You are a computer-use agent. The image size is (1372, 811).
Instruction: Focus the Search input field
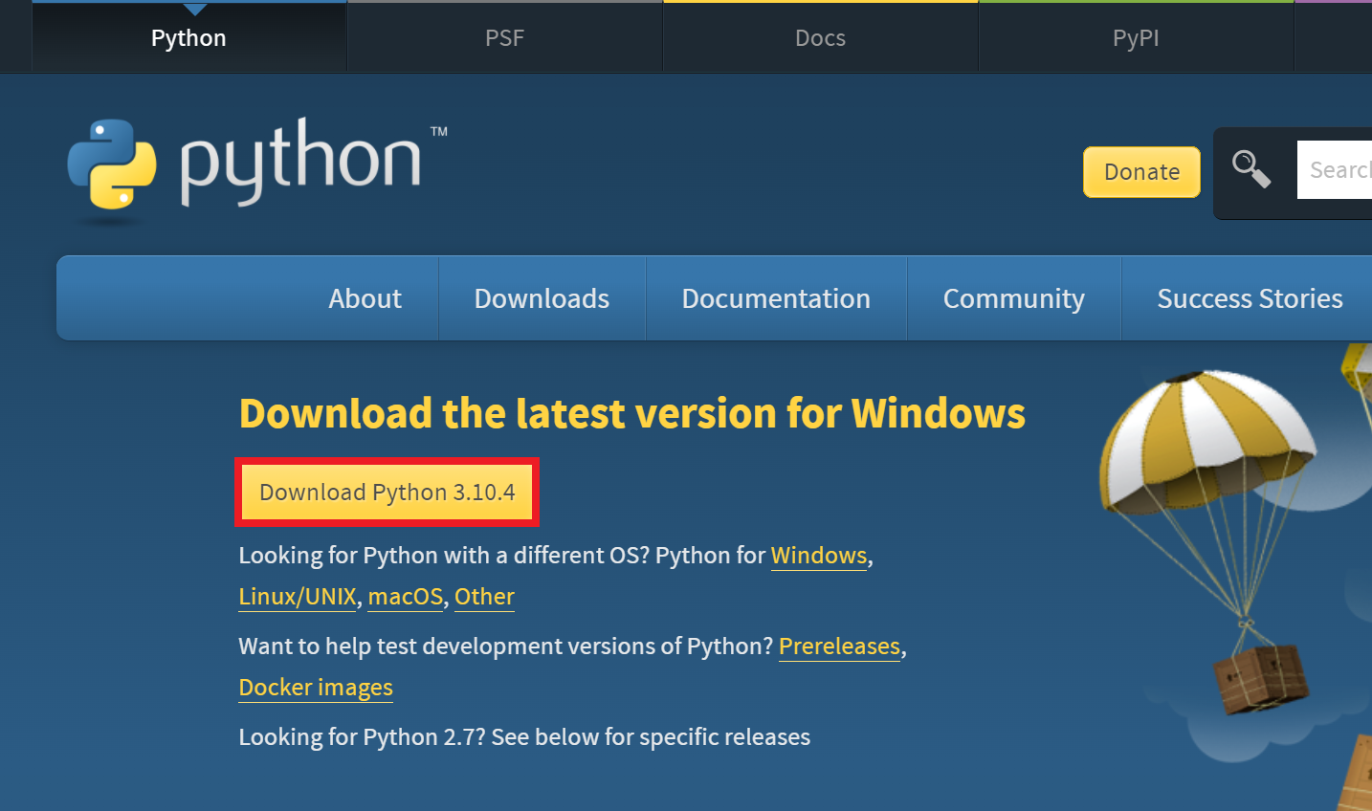click(1335, 169)
